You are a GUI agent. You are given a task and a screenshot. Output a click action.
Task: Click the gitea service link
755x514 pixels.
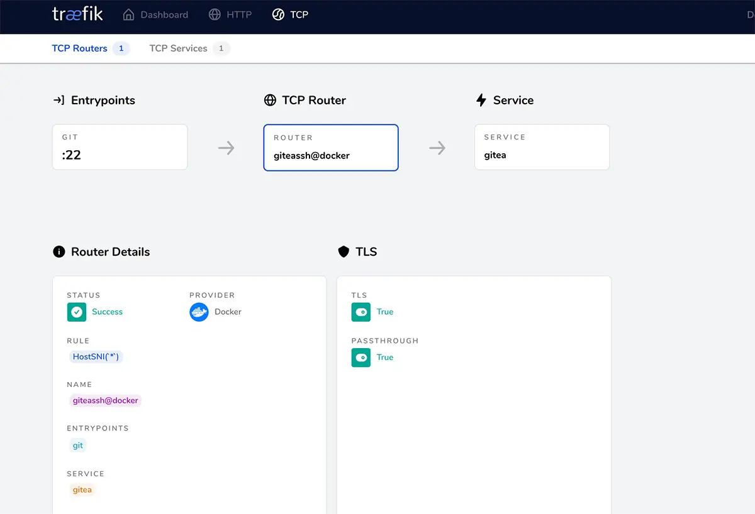click(82, 489)
